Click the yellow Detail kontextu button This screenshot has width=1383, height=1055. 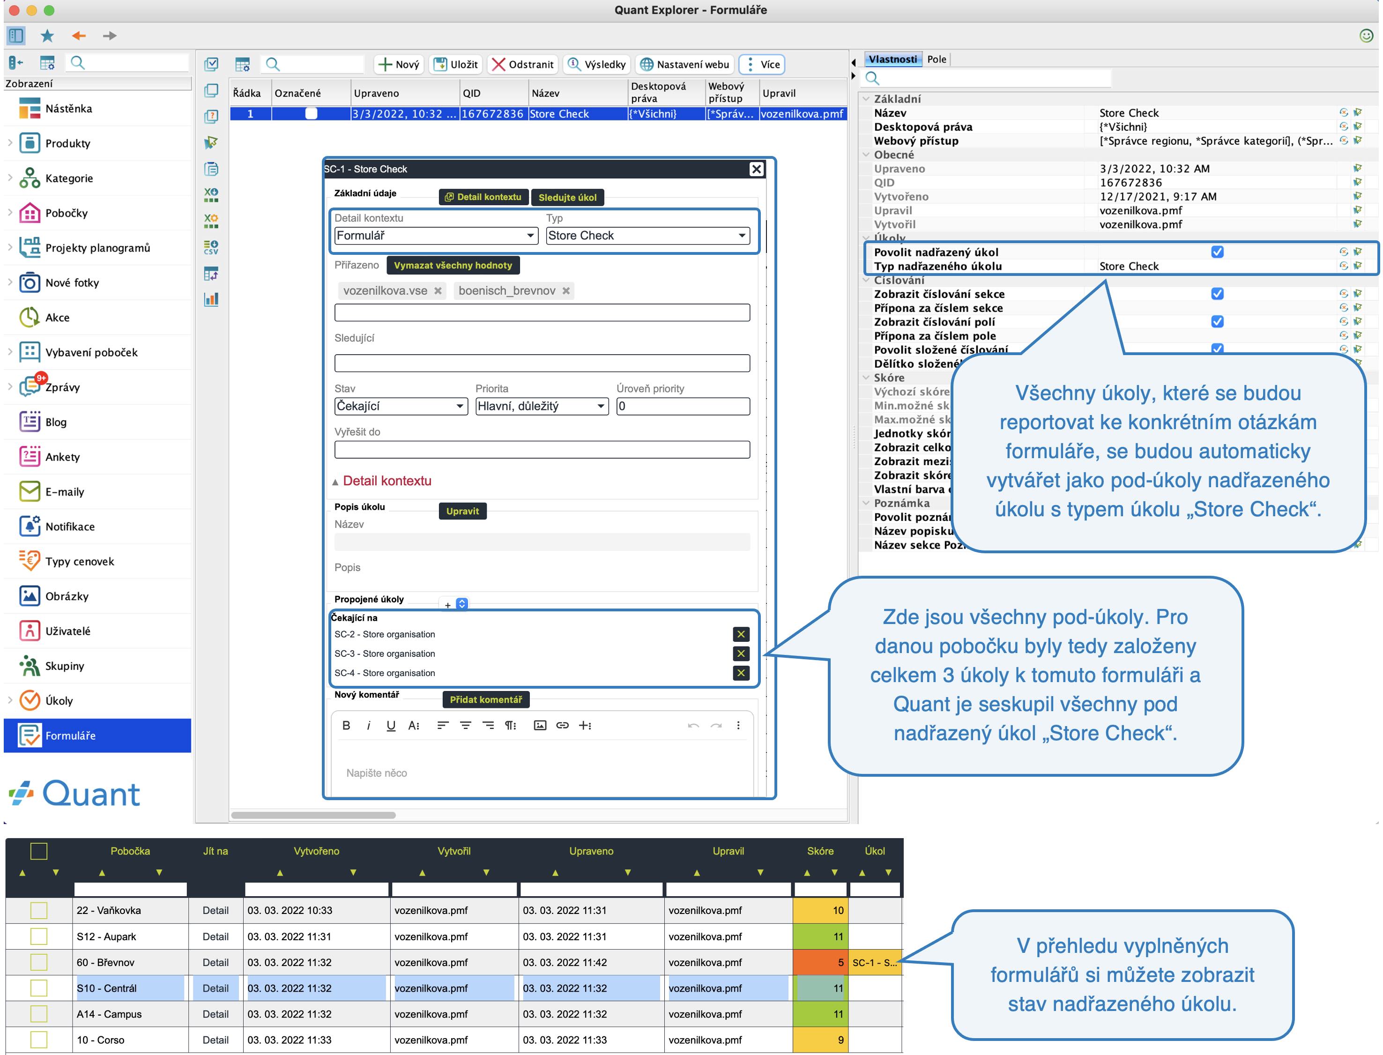(x=483, y=197)
